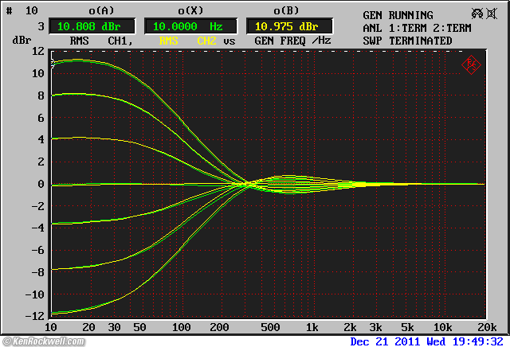This screenshot has width=510, height=347.
Task: Click the cursor marker at the left of the top curve
Action: 53,62
